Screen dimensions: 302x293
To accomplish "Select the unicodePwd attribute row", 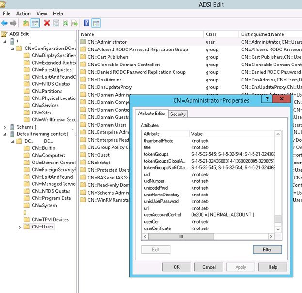I will tap(208, 188).
